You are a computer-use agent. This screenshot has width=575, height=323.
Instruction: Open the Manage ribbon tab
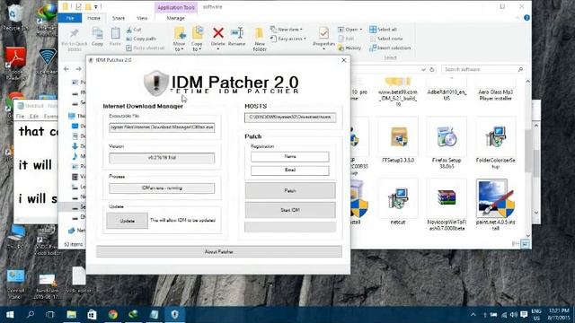coord(176,18)
